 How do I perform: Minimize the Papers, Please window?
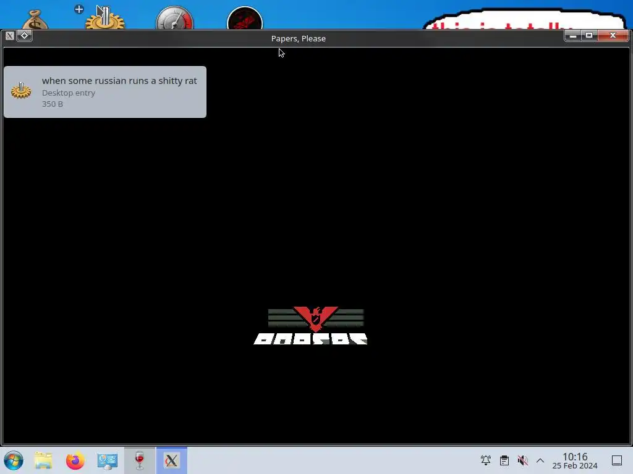(x=573, y=36)
